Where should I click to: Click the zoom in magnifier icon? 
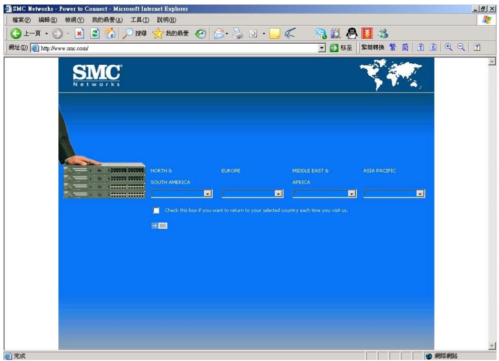point(449,47)
